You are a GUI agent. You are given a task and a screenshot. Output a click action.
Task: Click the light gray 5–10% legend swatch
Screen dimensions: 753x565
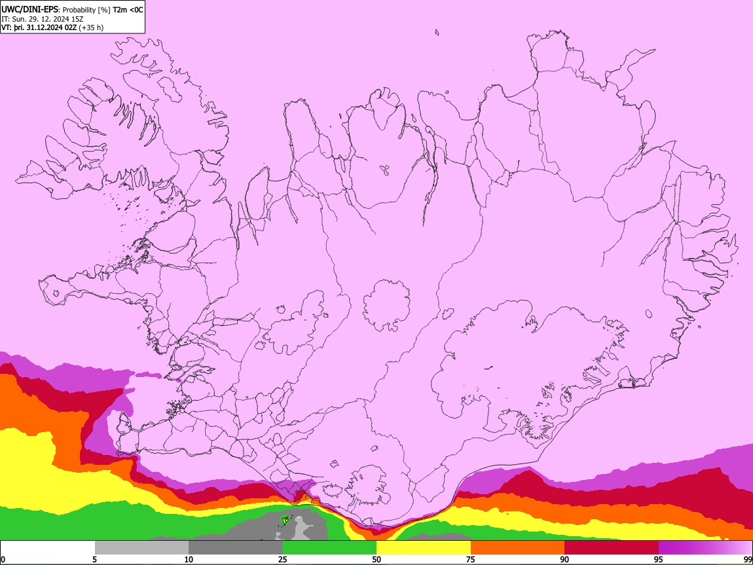141,548
